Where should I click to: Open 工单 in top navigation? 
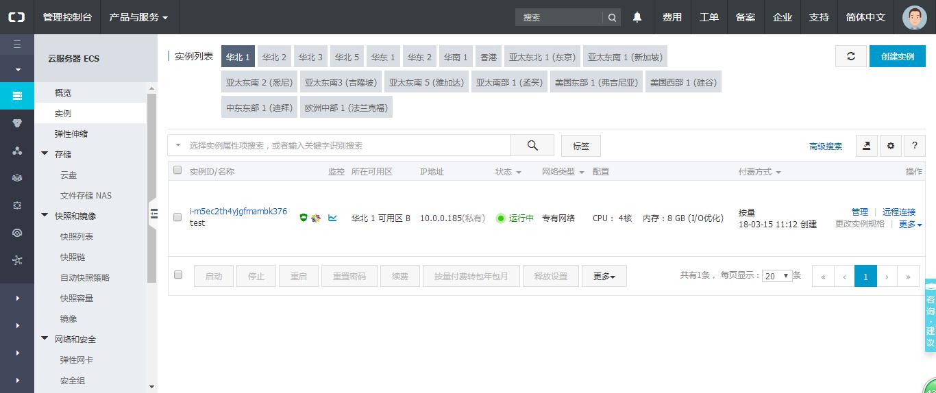[709, 17]
